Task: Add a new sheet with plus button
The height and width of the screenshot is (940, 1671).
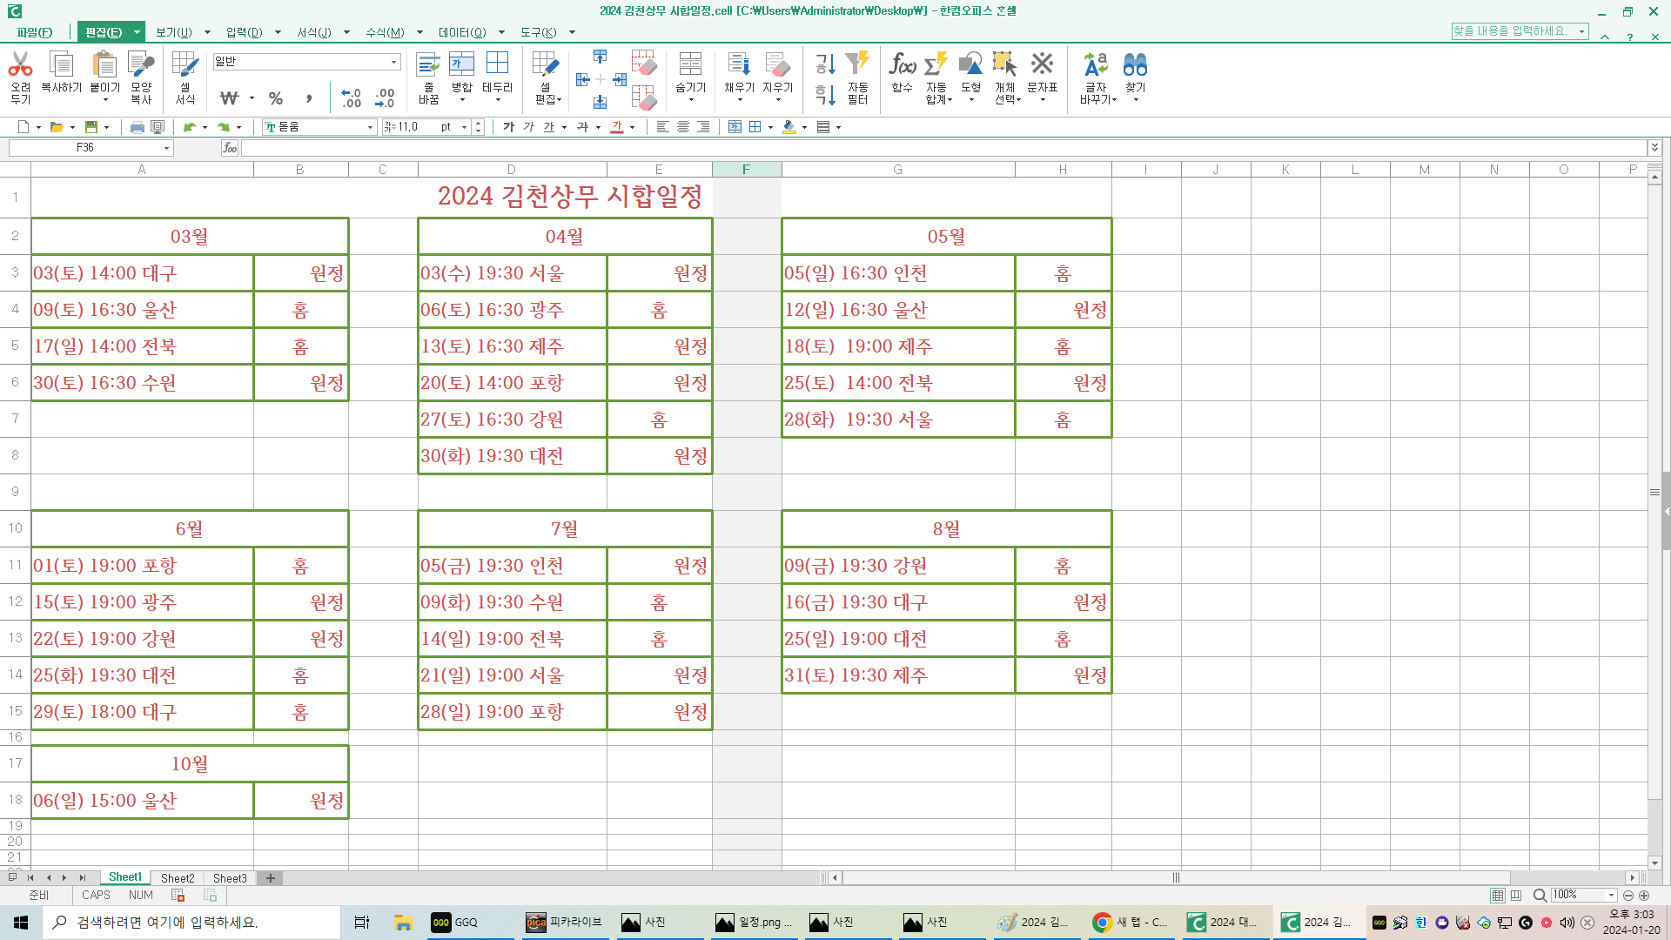Action: click(271, 878)
